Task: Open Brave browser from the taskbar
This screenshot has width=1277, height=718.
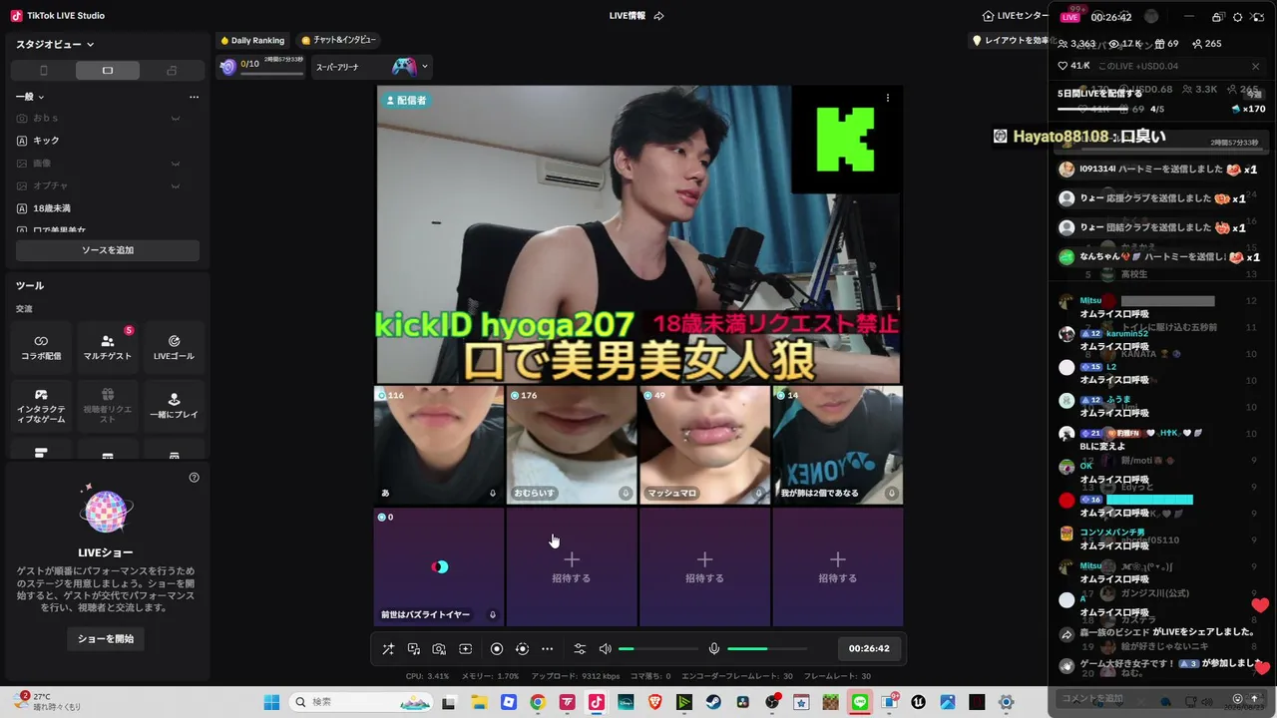Action: (x=654, y=702)
